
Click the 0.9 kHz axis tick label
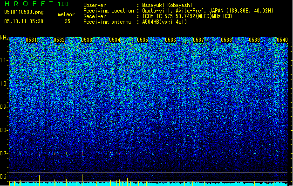click(4, 107)
